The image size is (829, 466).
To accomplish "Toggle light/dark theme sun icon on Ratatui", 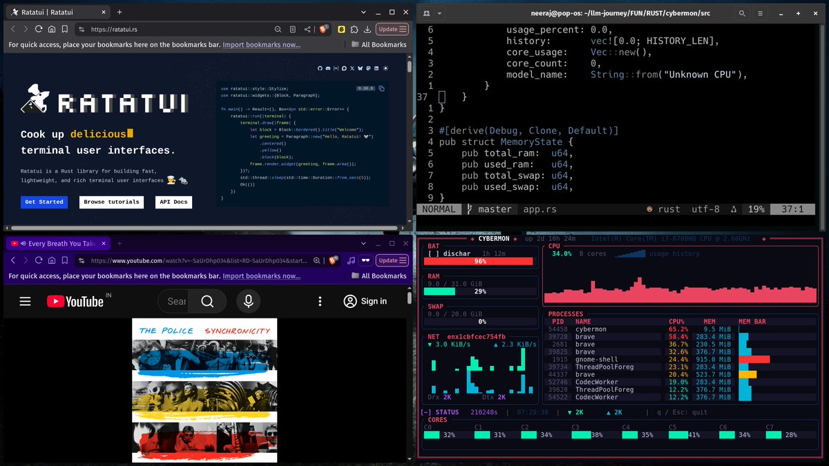I will 385,68.
